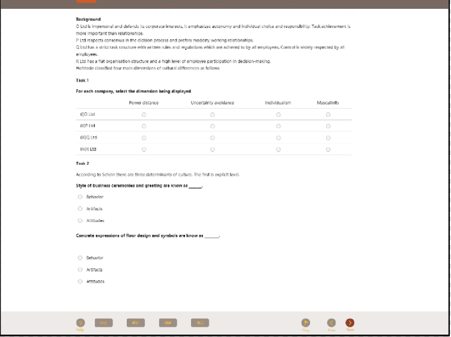
Task: Click the Help question mark icon
Action: [80, 322]
